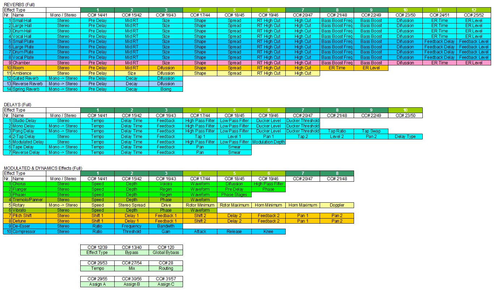Select the Rotary Doppler parameter cell
The width and height of the screenshot is (494, 293).
coord(337,205)
